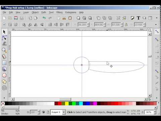Select the Tweak tool

point(4,44)
